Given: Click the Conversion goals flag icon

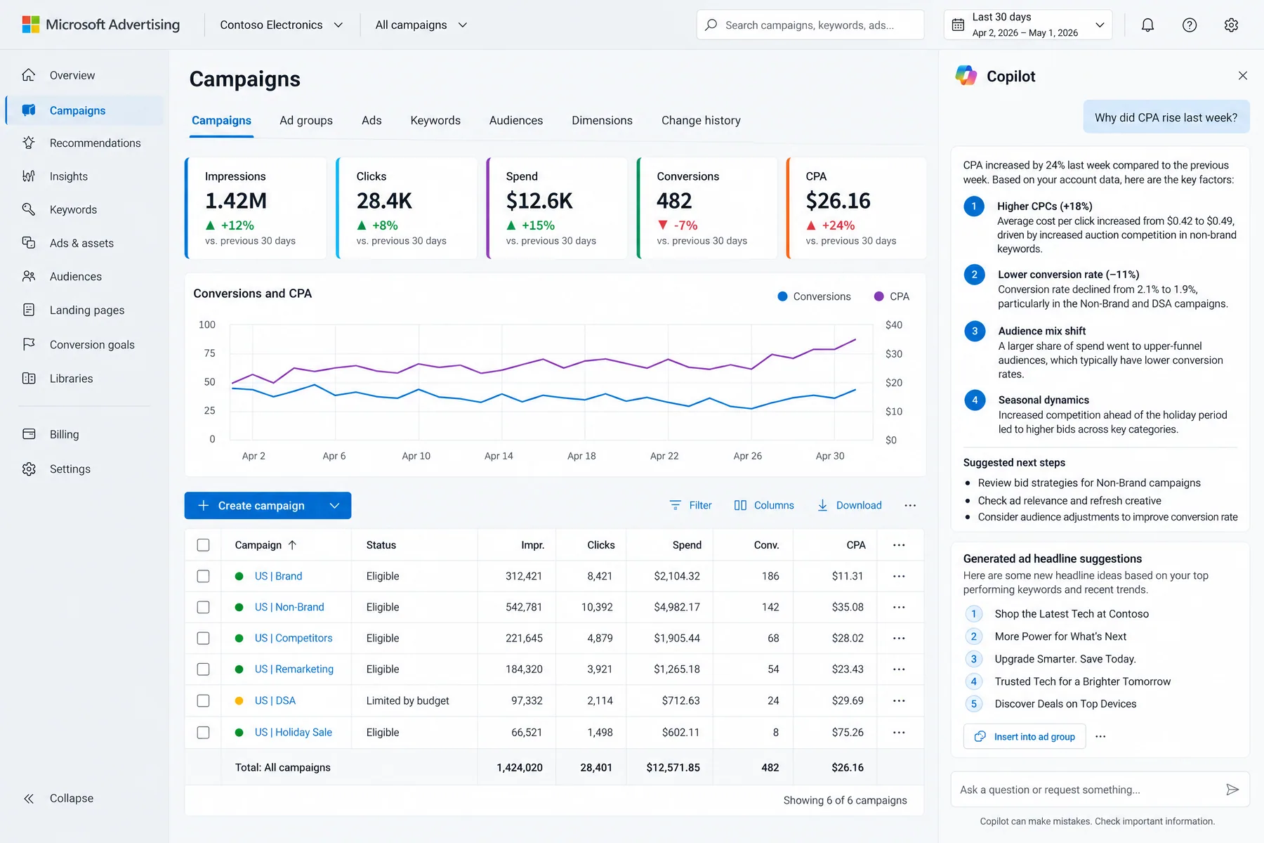Looking at the screenshot, I should [x=29, y=344].
